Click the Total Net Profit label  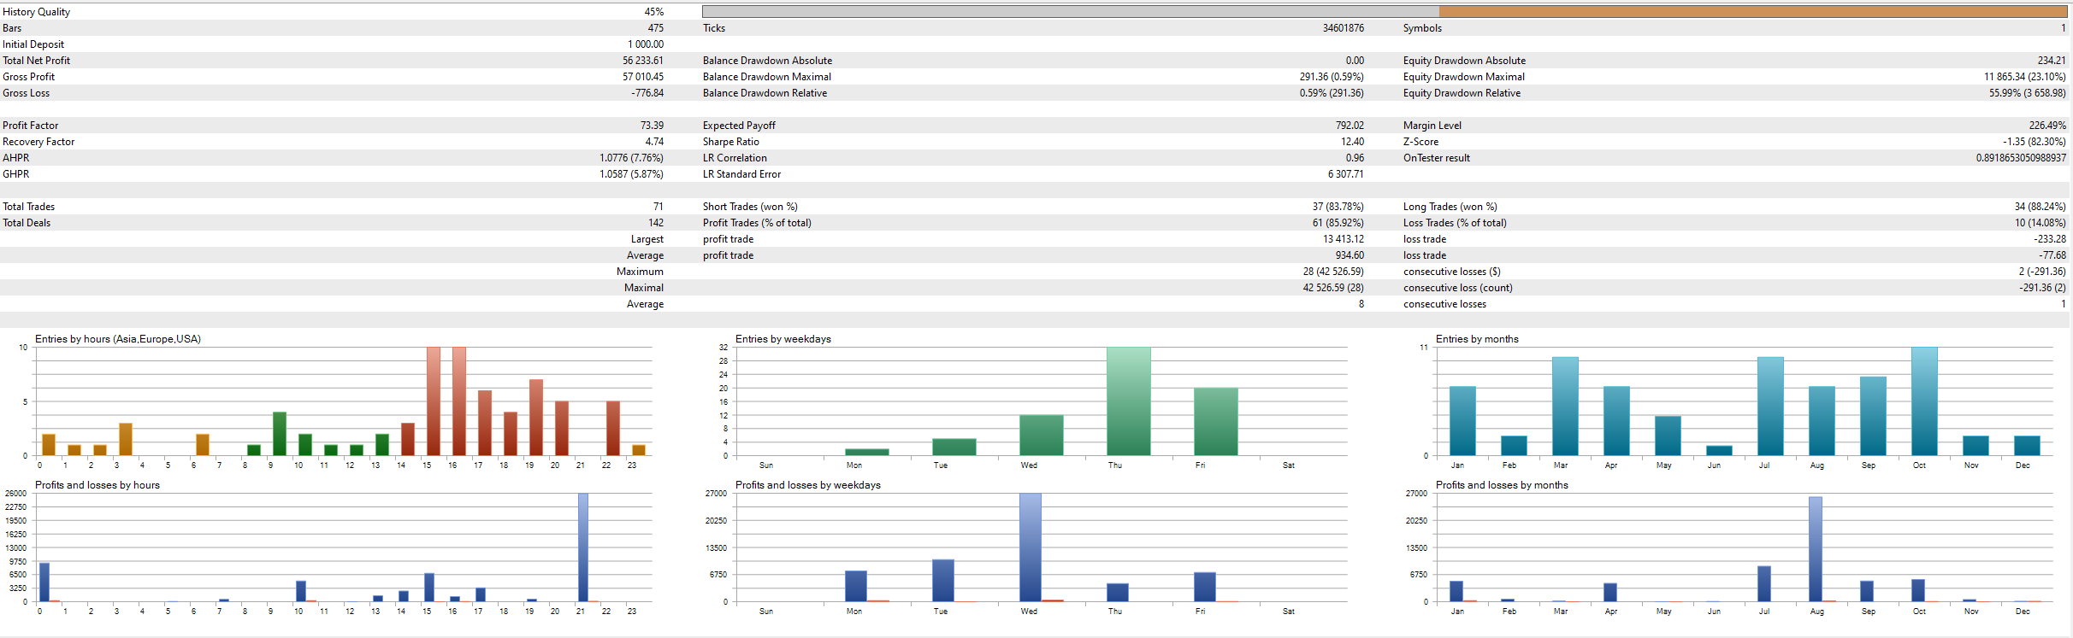click(x=36, y=61)
